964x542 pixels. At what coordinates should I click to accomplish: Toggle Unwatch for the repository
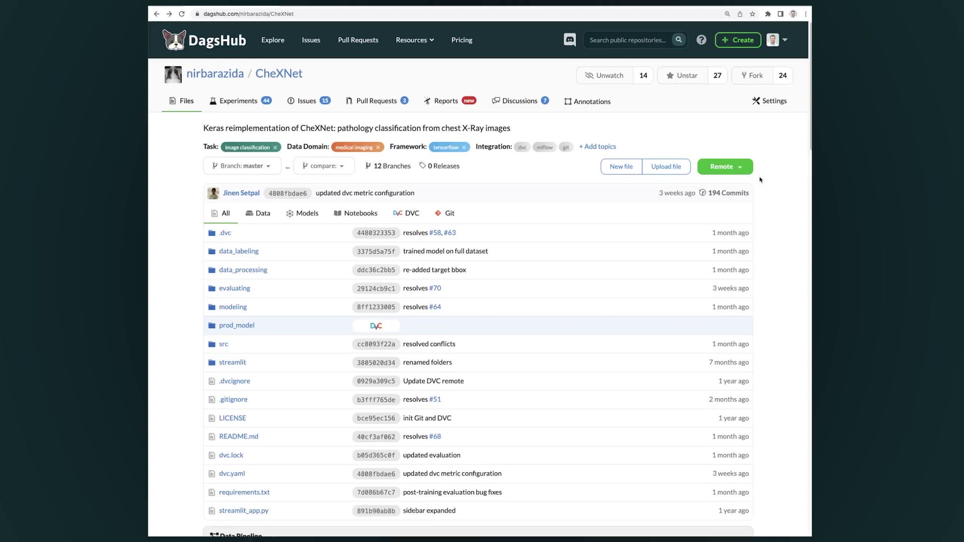pos(604,75)
